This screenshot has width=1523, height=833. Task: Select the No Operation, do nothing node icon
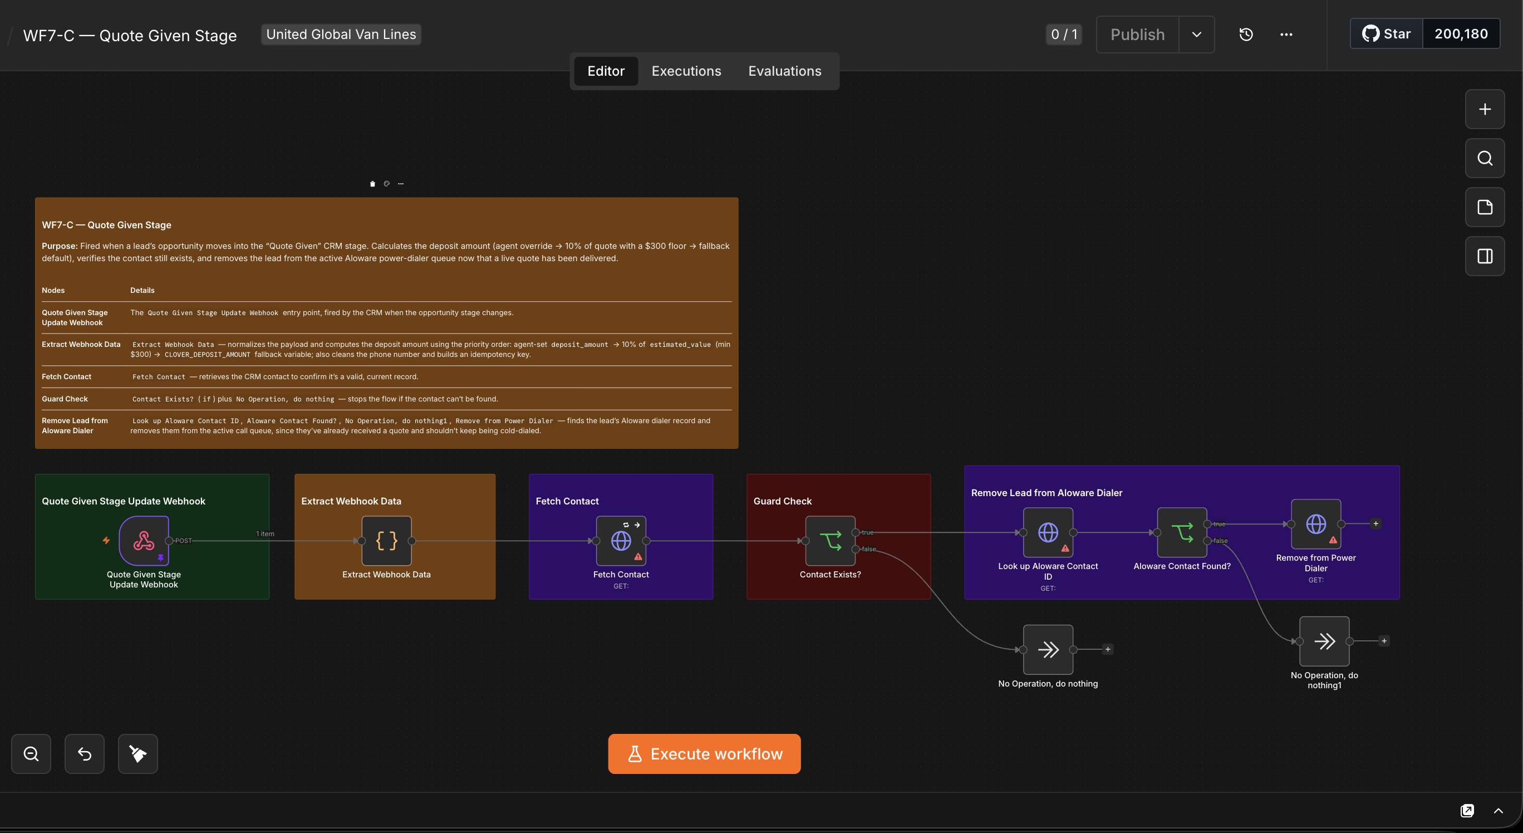pyautogui.click(x=1048, y=650)
